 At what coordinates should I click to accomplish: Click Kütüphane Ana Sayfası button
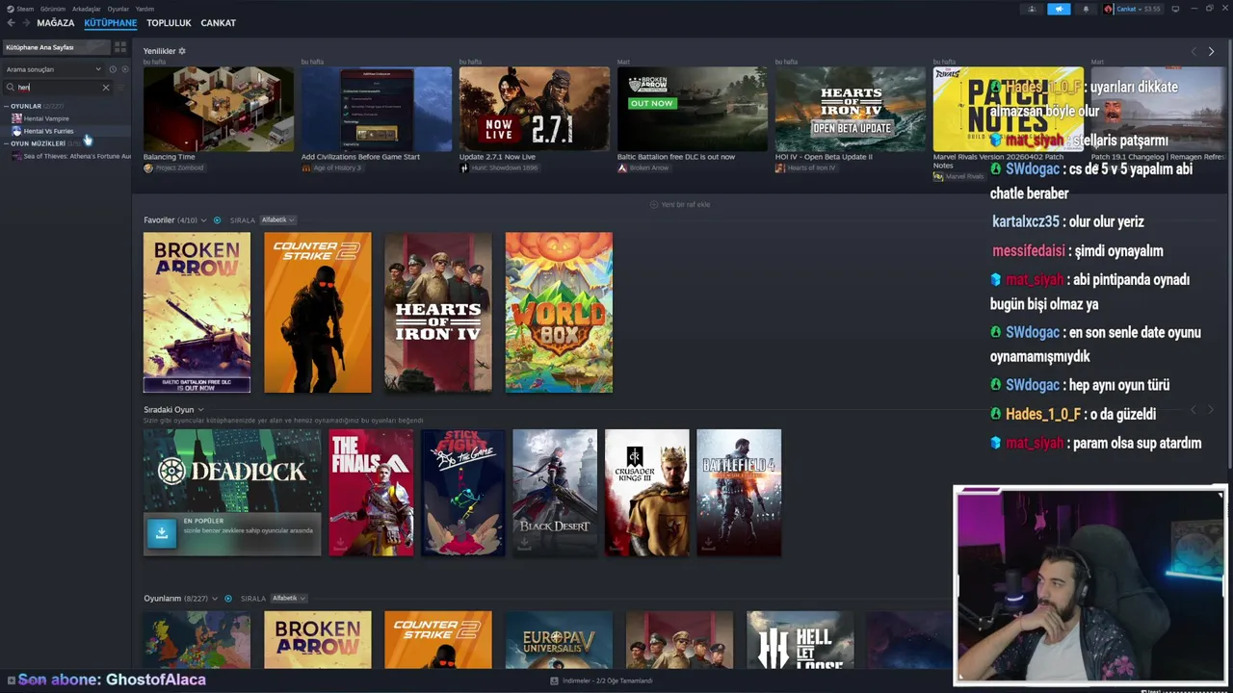[56, 47]
